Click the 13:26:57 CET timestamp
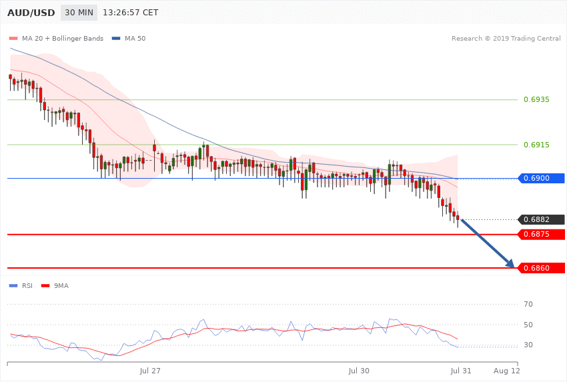 click(131, 13)
